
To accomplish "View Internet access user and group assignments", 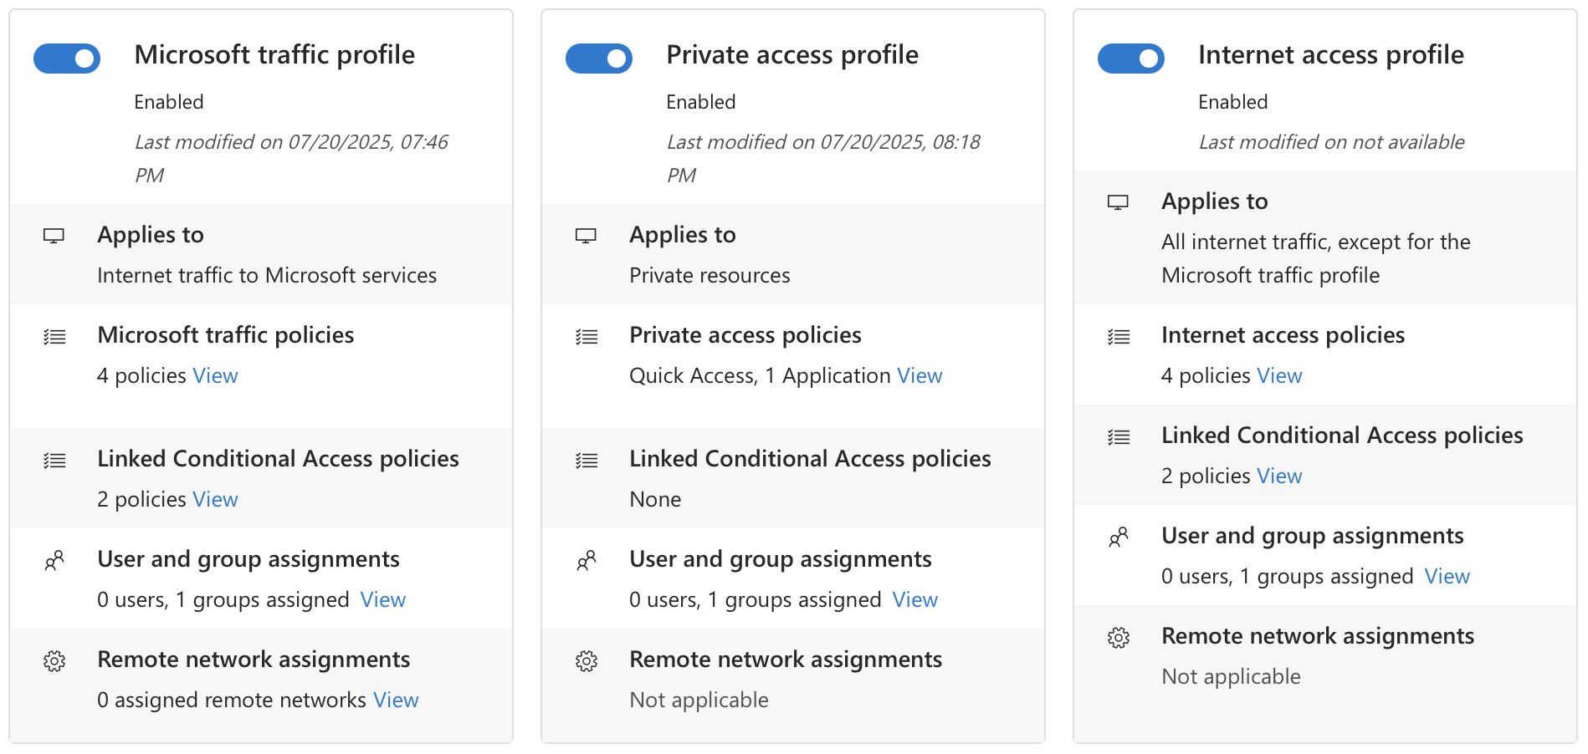I will tap(1447, 577).
